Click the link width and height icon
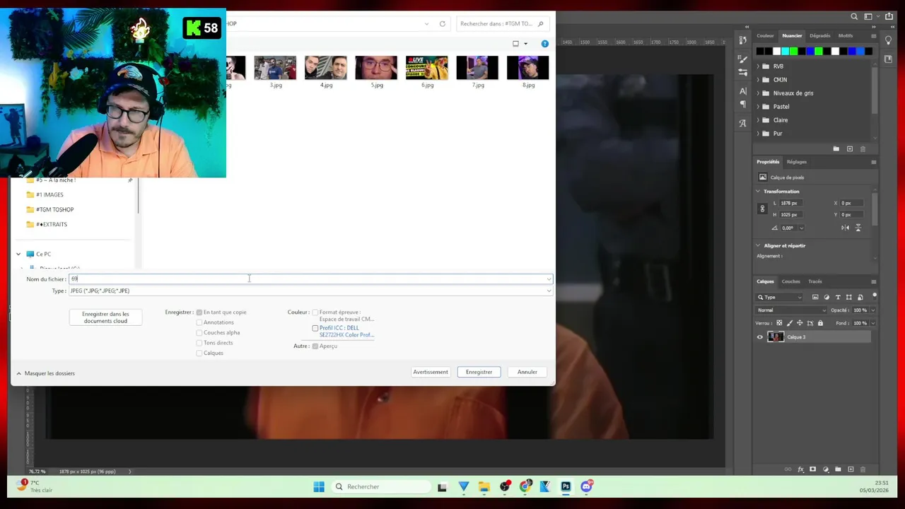This screenshot has width=905, height=509. click(762, 209)
